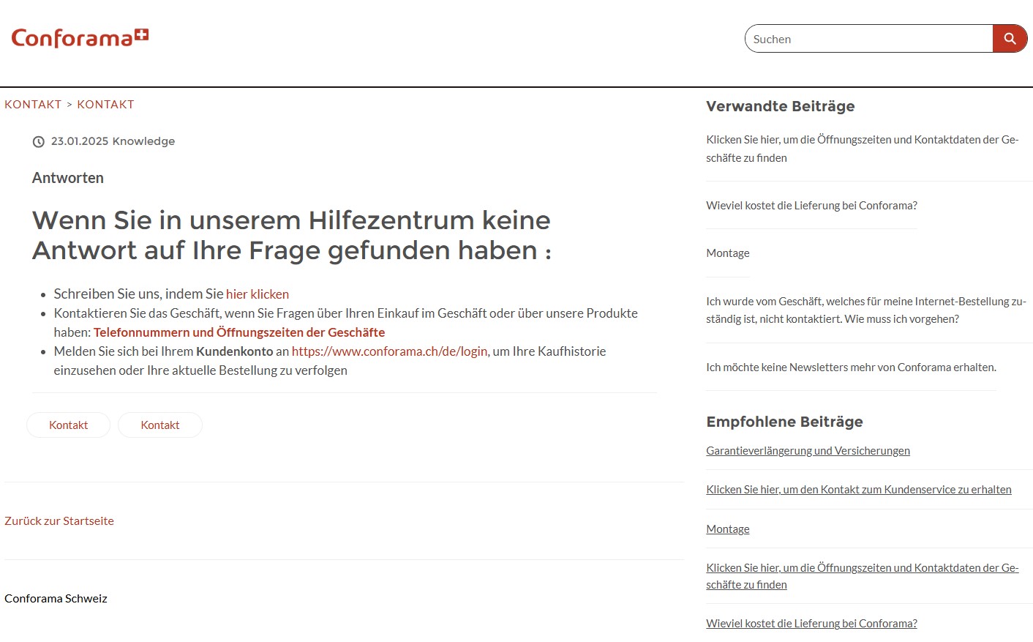Open Lieferung cost article under Verwandte Beiträge
The height and width of the screenshot is (642, 1033).
pos(811,206)
